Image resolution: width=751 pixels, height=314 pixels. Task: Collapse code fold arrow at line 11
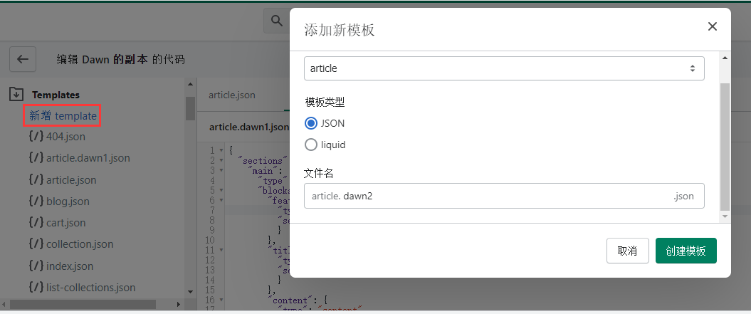[x=221, y=250]
